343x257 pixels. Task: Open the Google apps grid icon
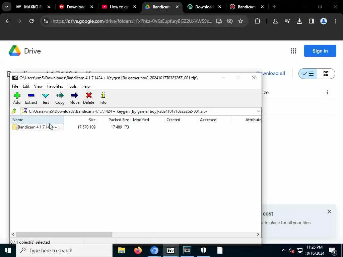293,51
